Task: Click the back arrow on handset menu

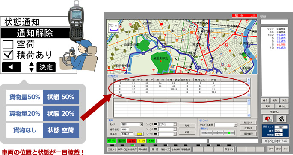Action: (11, 67)
